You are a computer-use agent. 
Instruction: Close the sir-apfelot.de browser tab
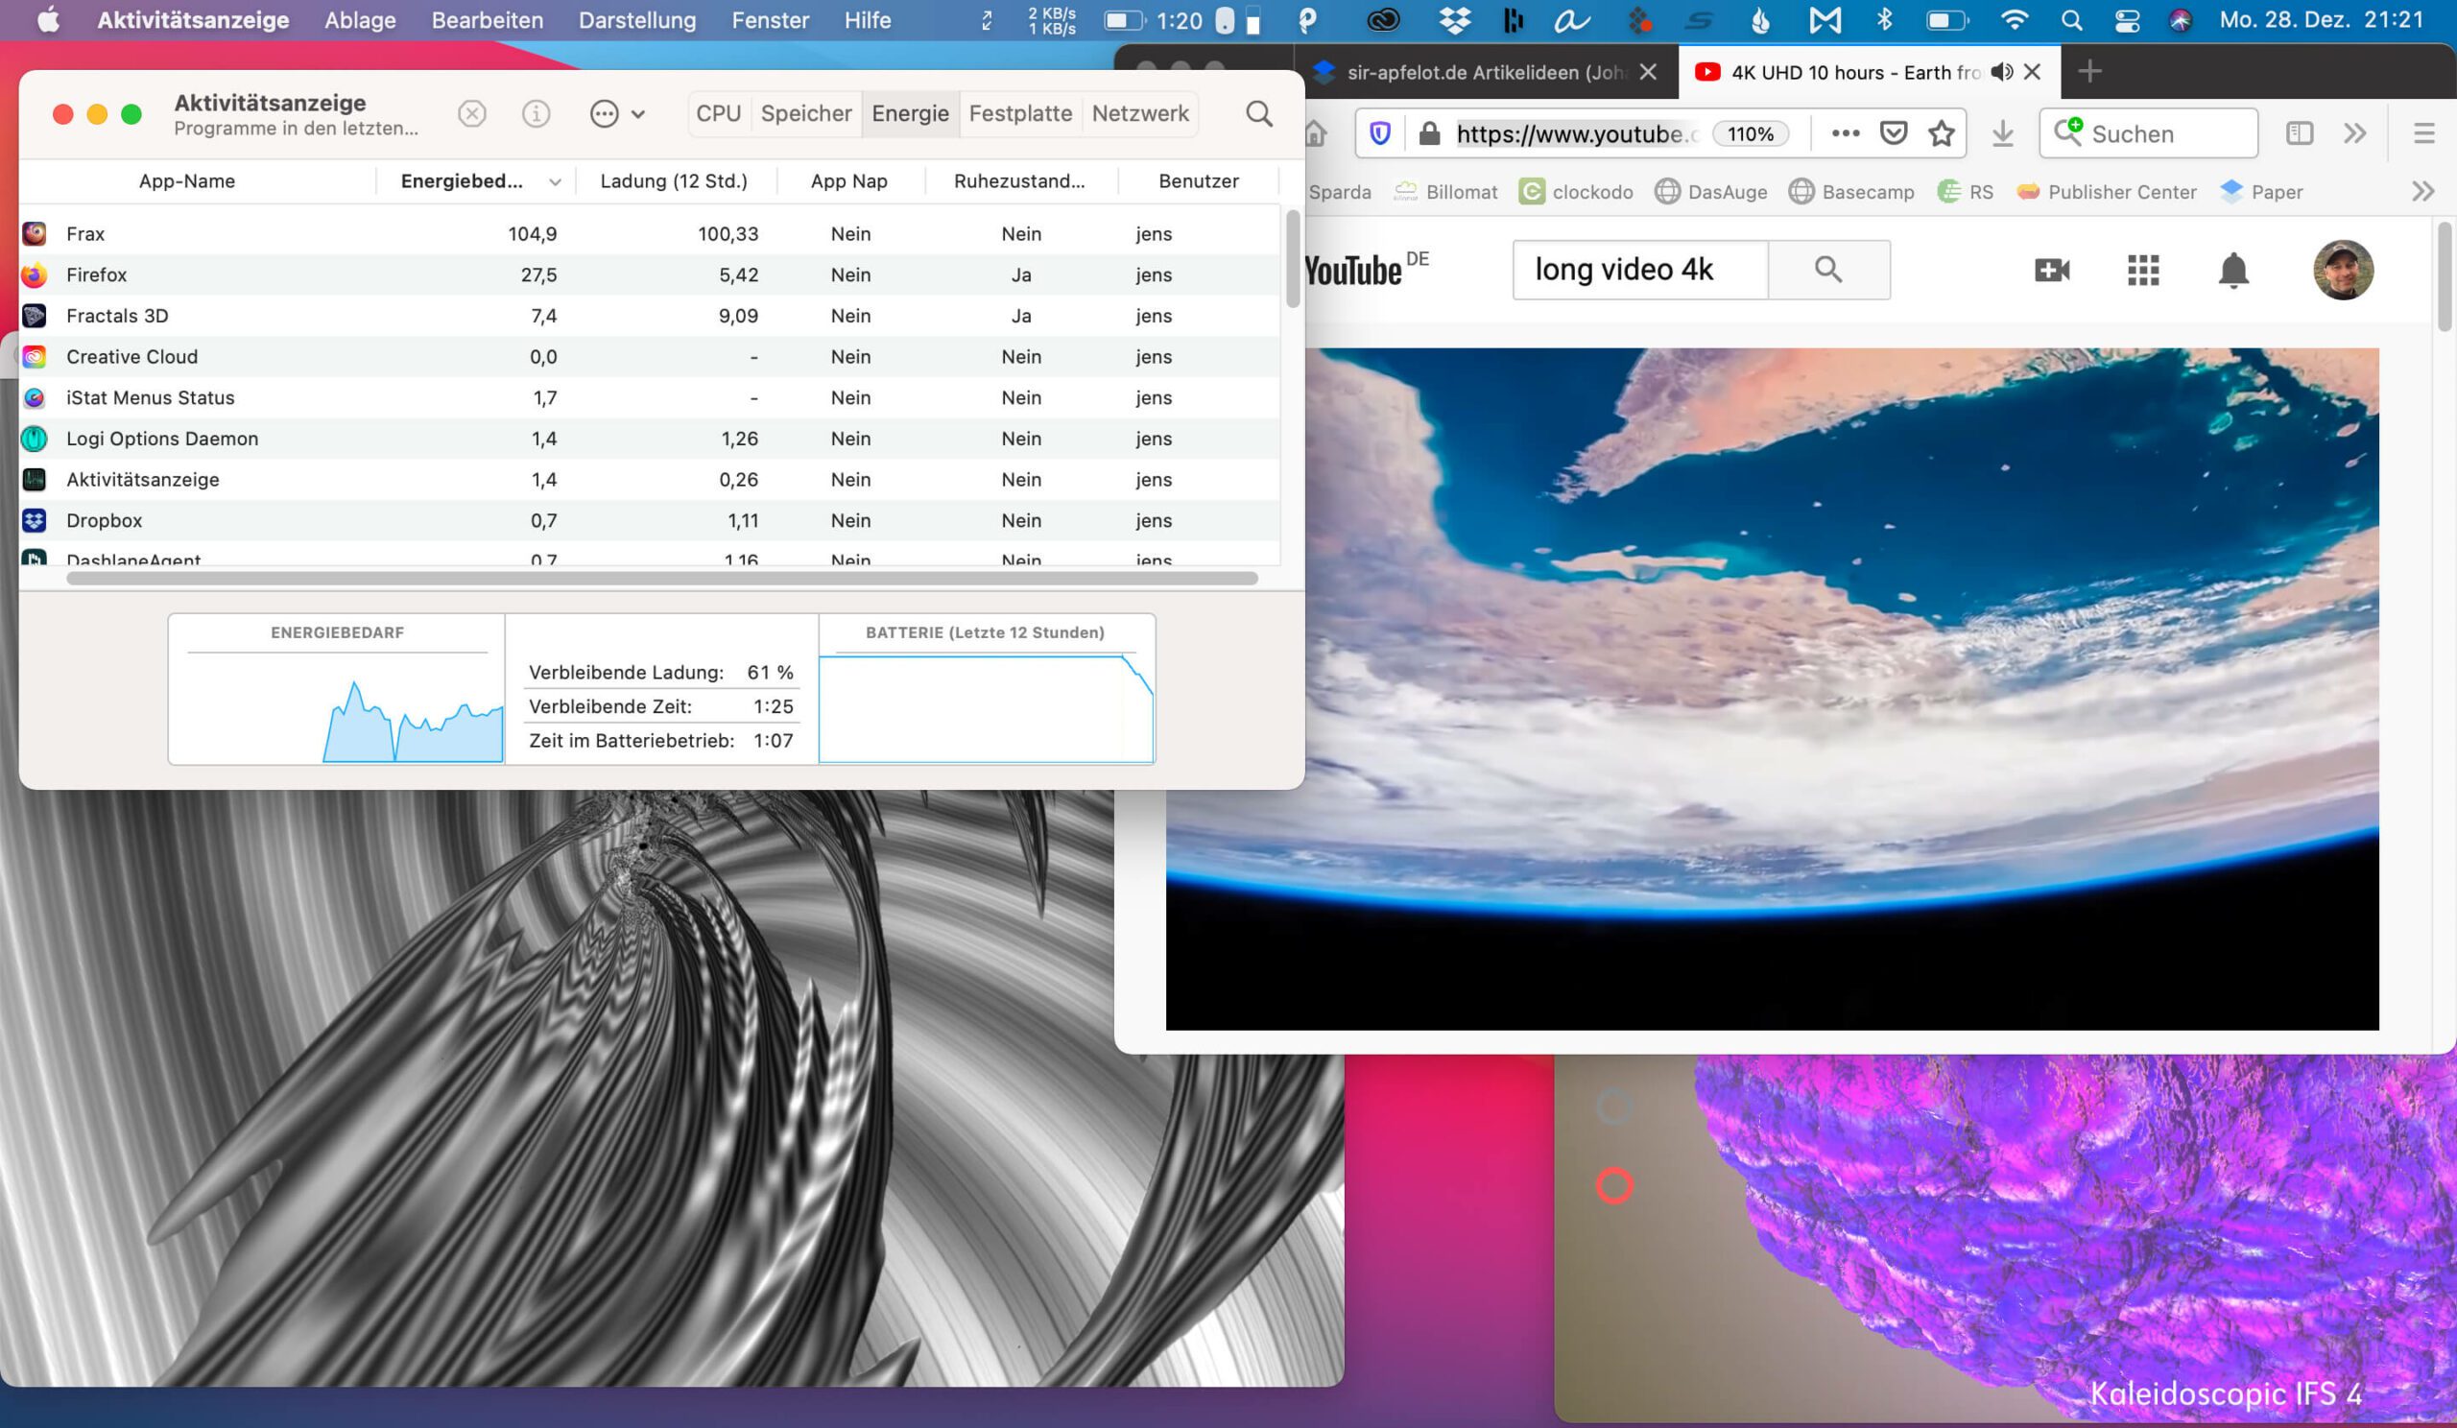(x=1648, y=72)
